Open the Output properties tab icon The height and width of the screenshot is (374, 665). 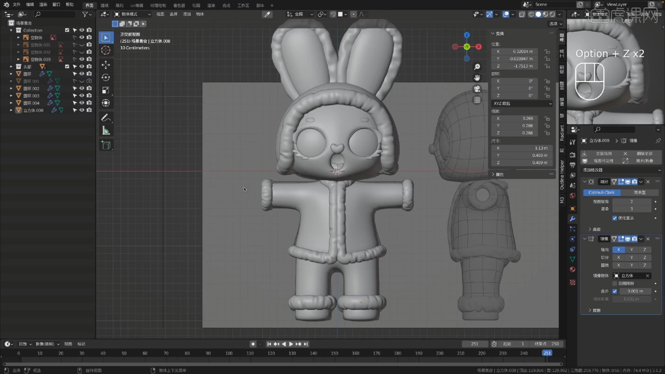pos(573,165)
